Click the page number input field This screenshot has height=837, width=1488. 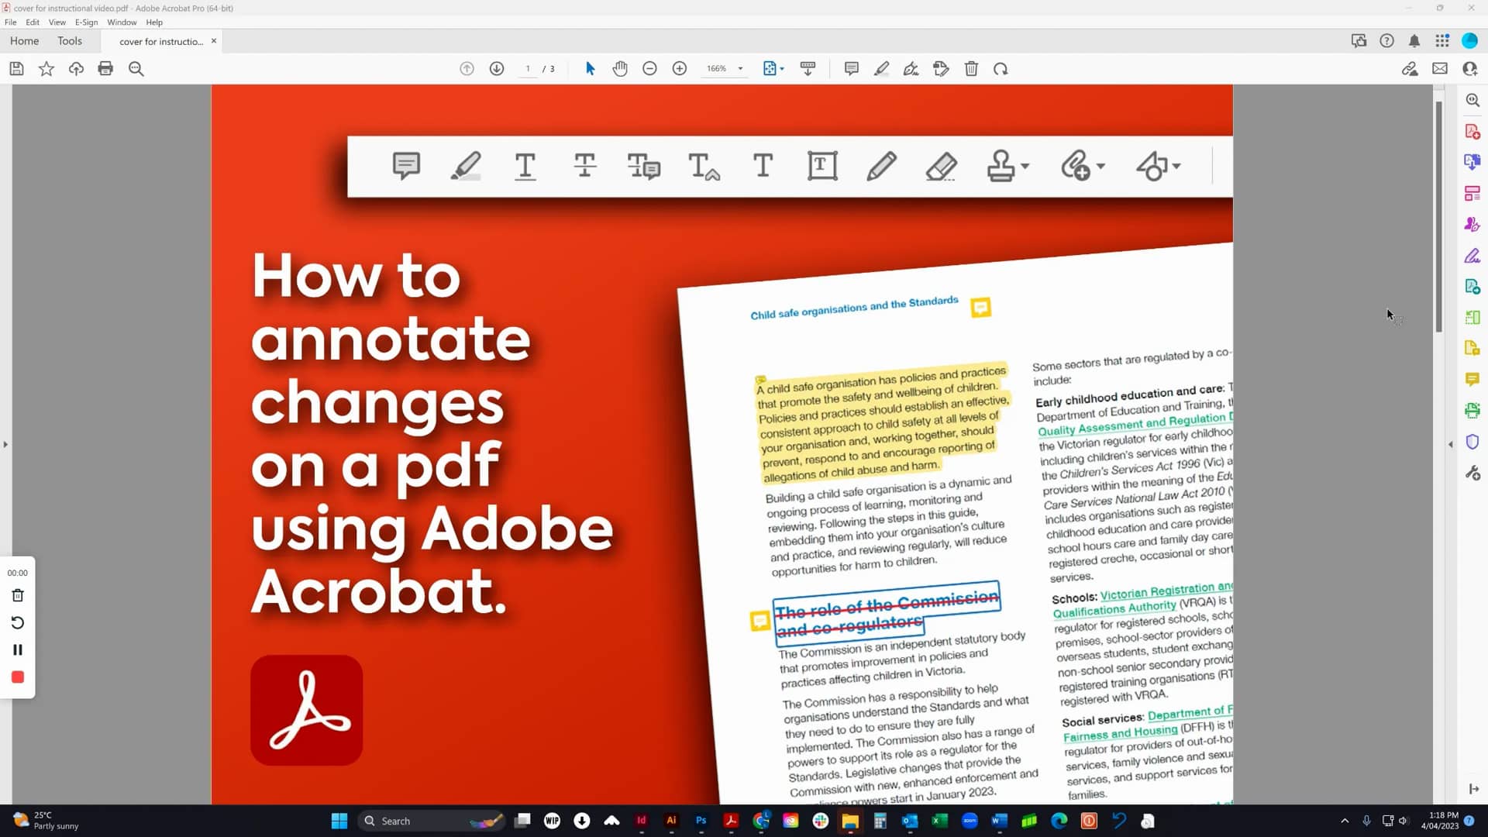[x=528, y=69]
